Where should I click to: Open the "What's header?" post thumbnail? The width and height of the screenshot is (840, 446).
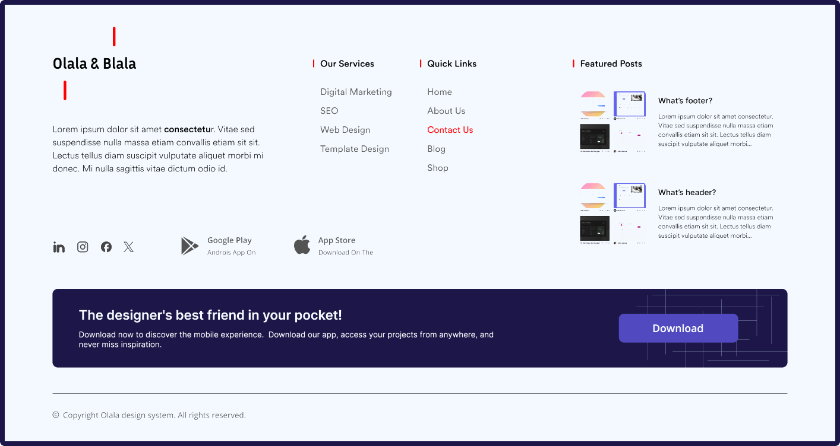click(x=612, y=214)
